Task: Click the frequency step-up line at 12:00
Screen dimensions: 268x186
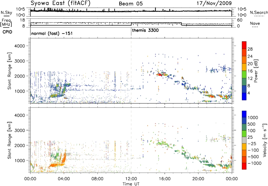Action: [x=131, y=24]
